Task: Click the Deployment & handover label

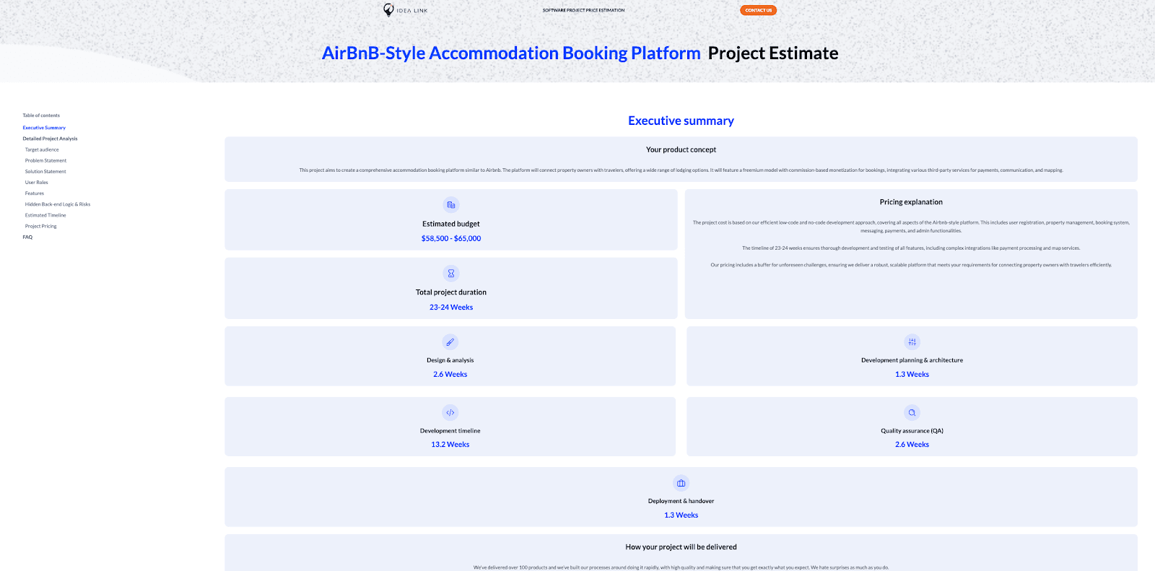Action: [681, 501]
